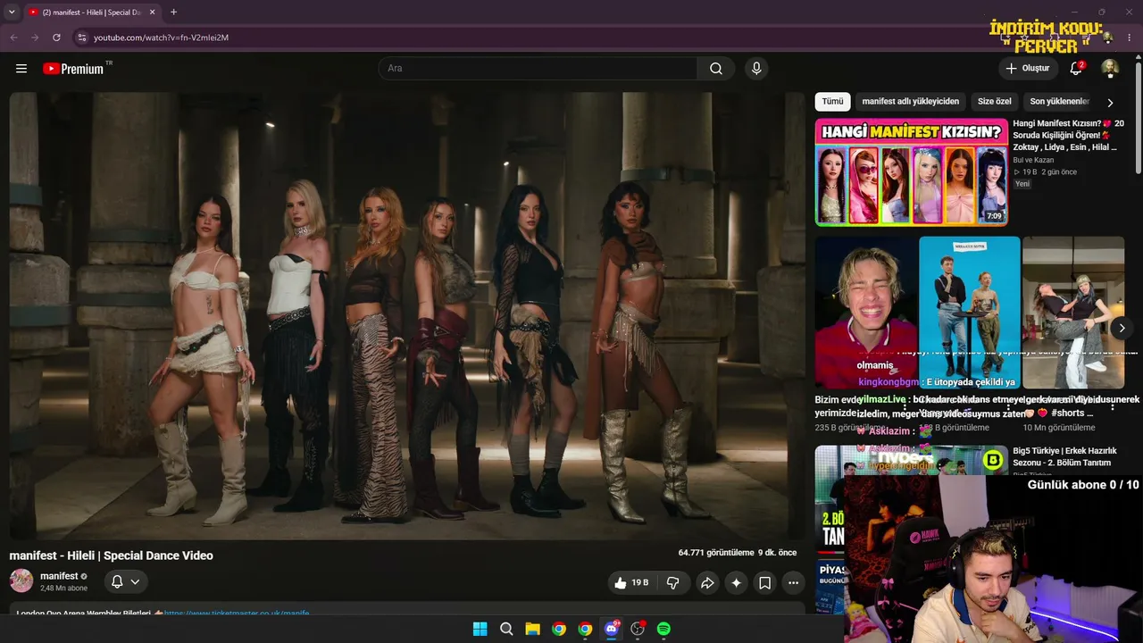The width and height of the screenshot is (1143, 643).
Task: Open the notifications bell
Action: [1076, 69]
